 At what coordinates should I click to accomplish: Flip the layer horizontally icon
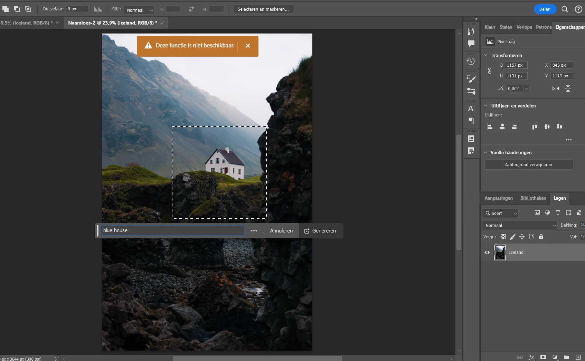556,88
